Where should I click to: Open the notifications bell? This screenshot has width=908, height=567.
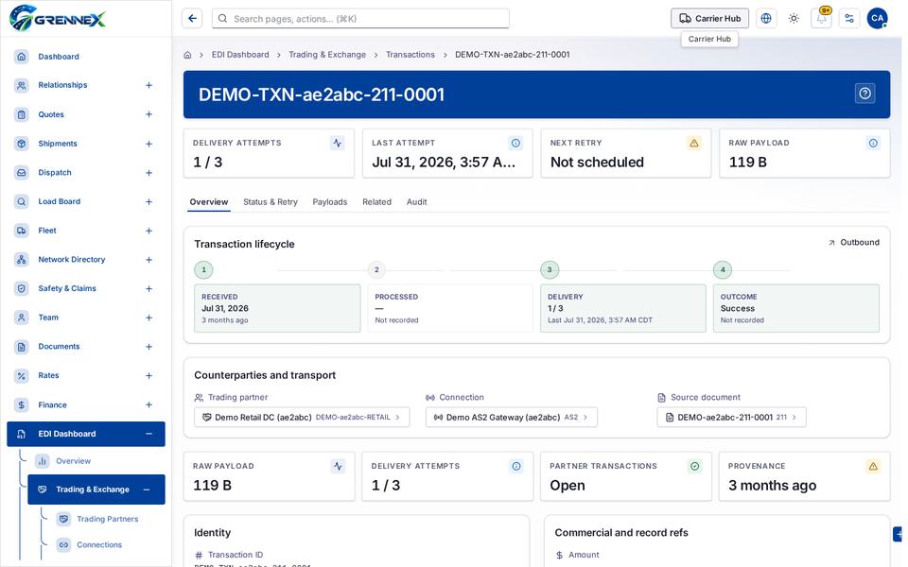821,19
